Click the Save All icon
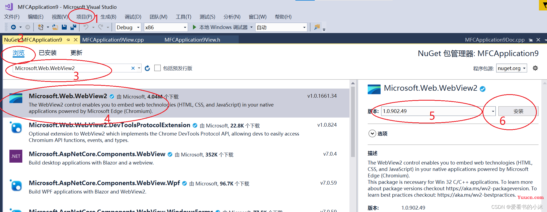Image resolution: width=547 pixels, height=212 pixels. point(73,27)
